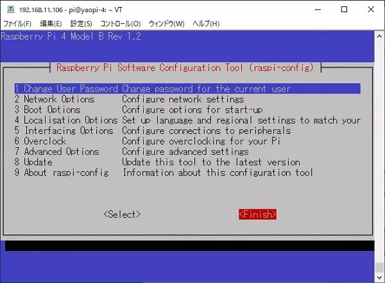Open the ファイル(F) menu

(17, 24)
